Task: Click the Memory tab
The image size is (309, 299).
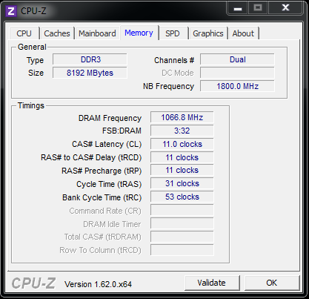Action: pos(139,33)
